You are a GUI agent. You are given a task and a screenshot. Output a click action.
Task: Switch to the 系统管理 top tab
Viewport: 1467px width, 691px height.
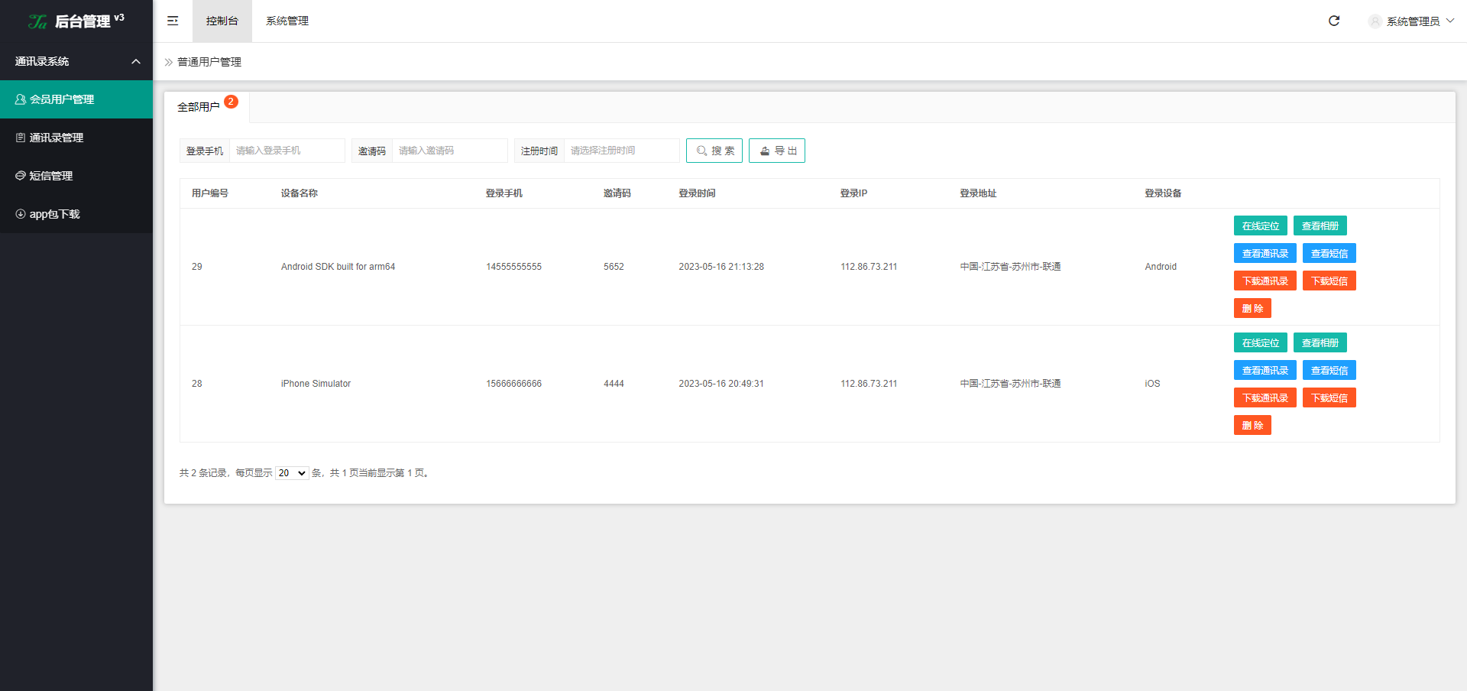[x=287, y=21]
